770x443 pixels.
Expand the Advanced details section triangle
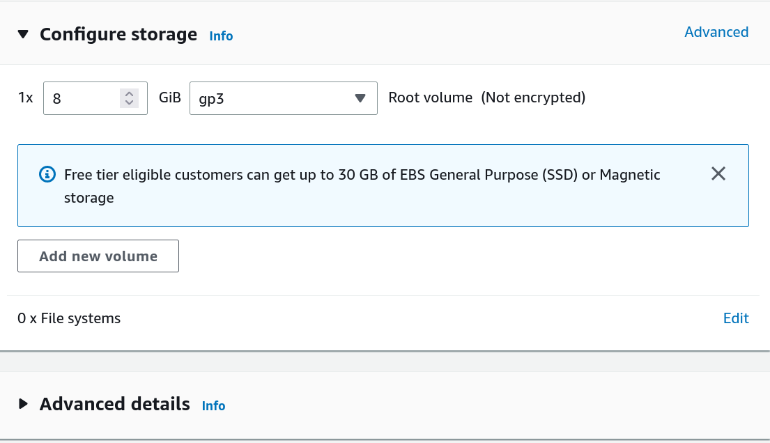click(x=24, y=404)
